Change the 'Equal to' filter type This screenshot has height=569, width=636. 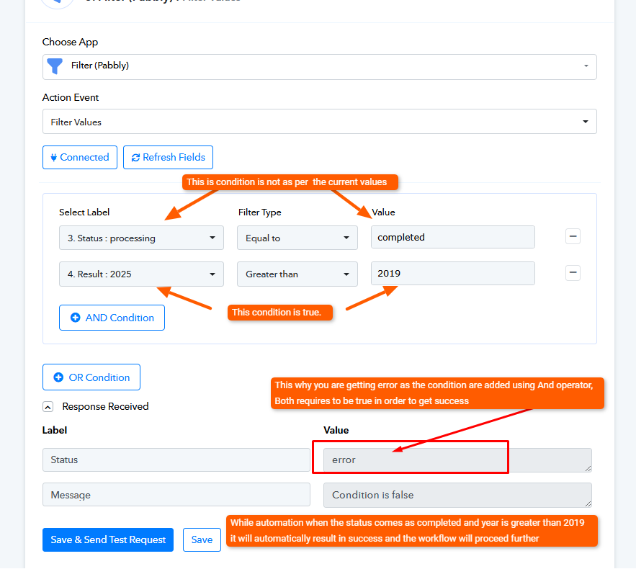[x=297, y=238]
